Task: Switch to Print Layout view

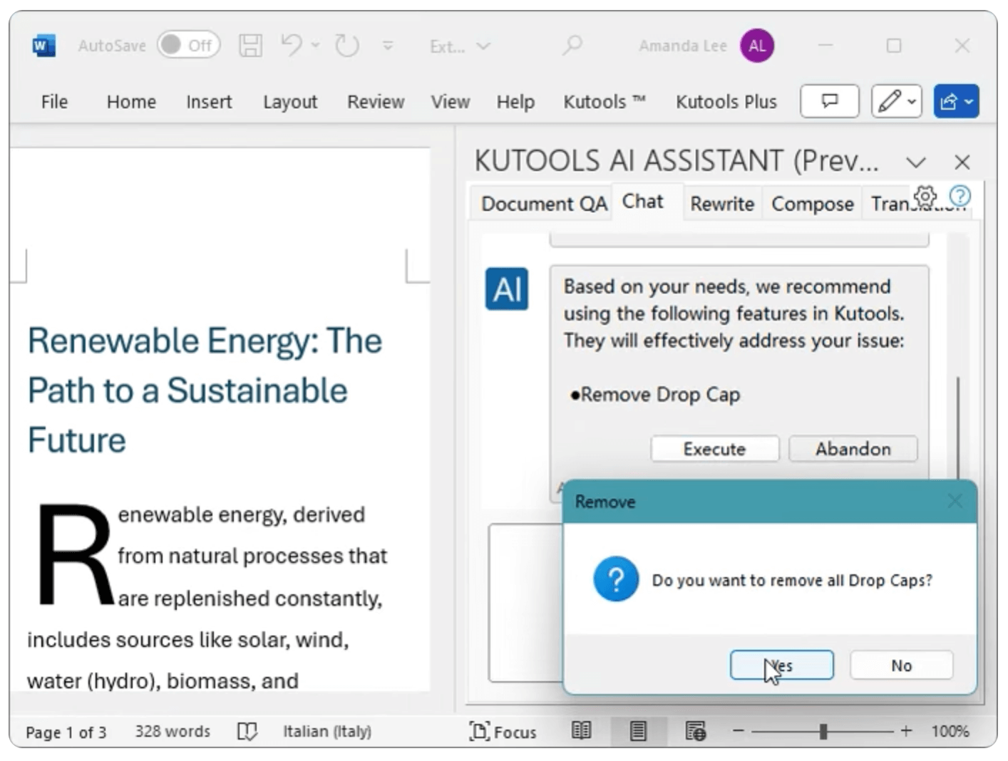Action: point(638,731)
